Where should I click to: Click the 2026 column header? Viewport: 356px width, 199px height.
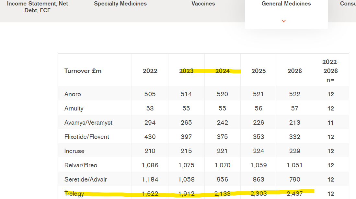(x=294, y=71)
